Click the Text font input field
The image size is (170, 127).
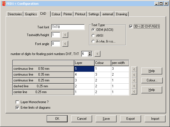click(68, 27)
